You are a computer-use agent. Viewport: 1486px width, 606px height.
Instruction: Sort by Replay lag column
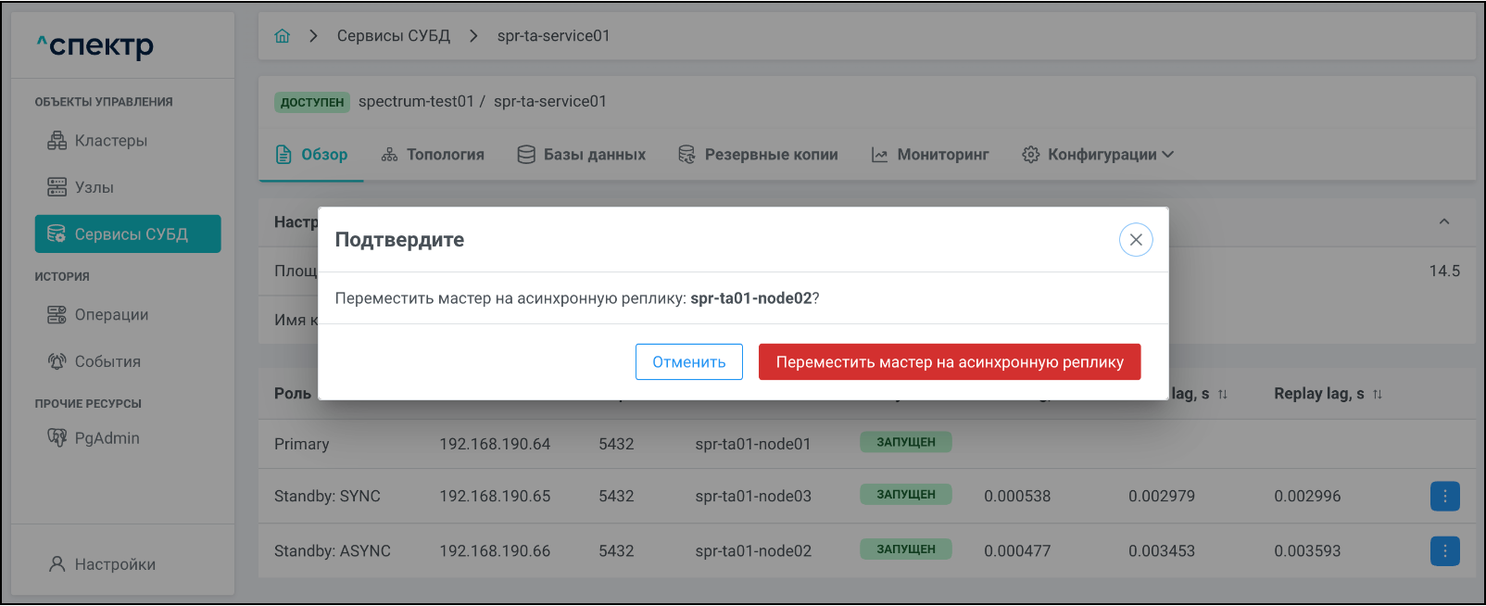pos(1377,395)
